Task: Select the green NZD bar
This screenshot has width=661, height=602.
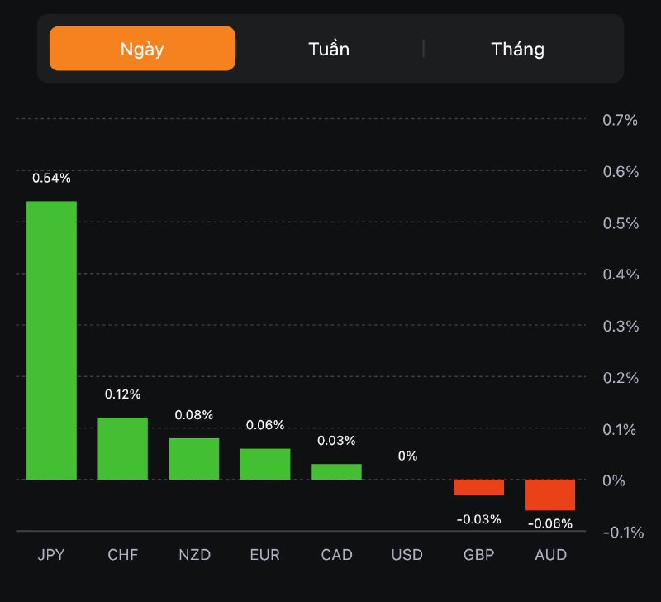Action: [x=194, y=459]
